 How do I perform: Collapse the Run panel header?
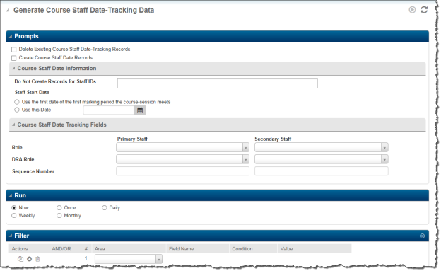coord(11,195)
